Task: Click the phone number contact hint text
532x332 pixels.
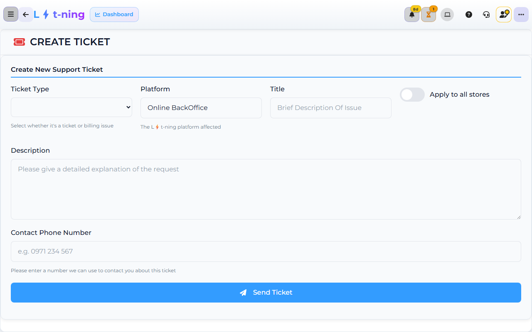Action: tap(94, 271)
